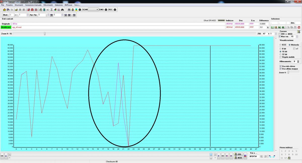Viewport: 302px width, 163px height.
Task: Click the second toolbar icon beside home
Action: 8,10
